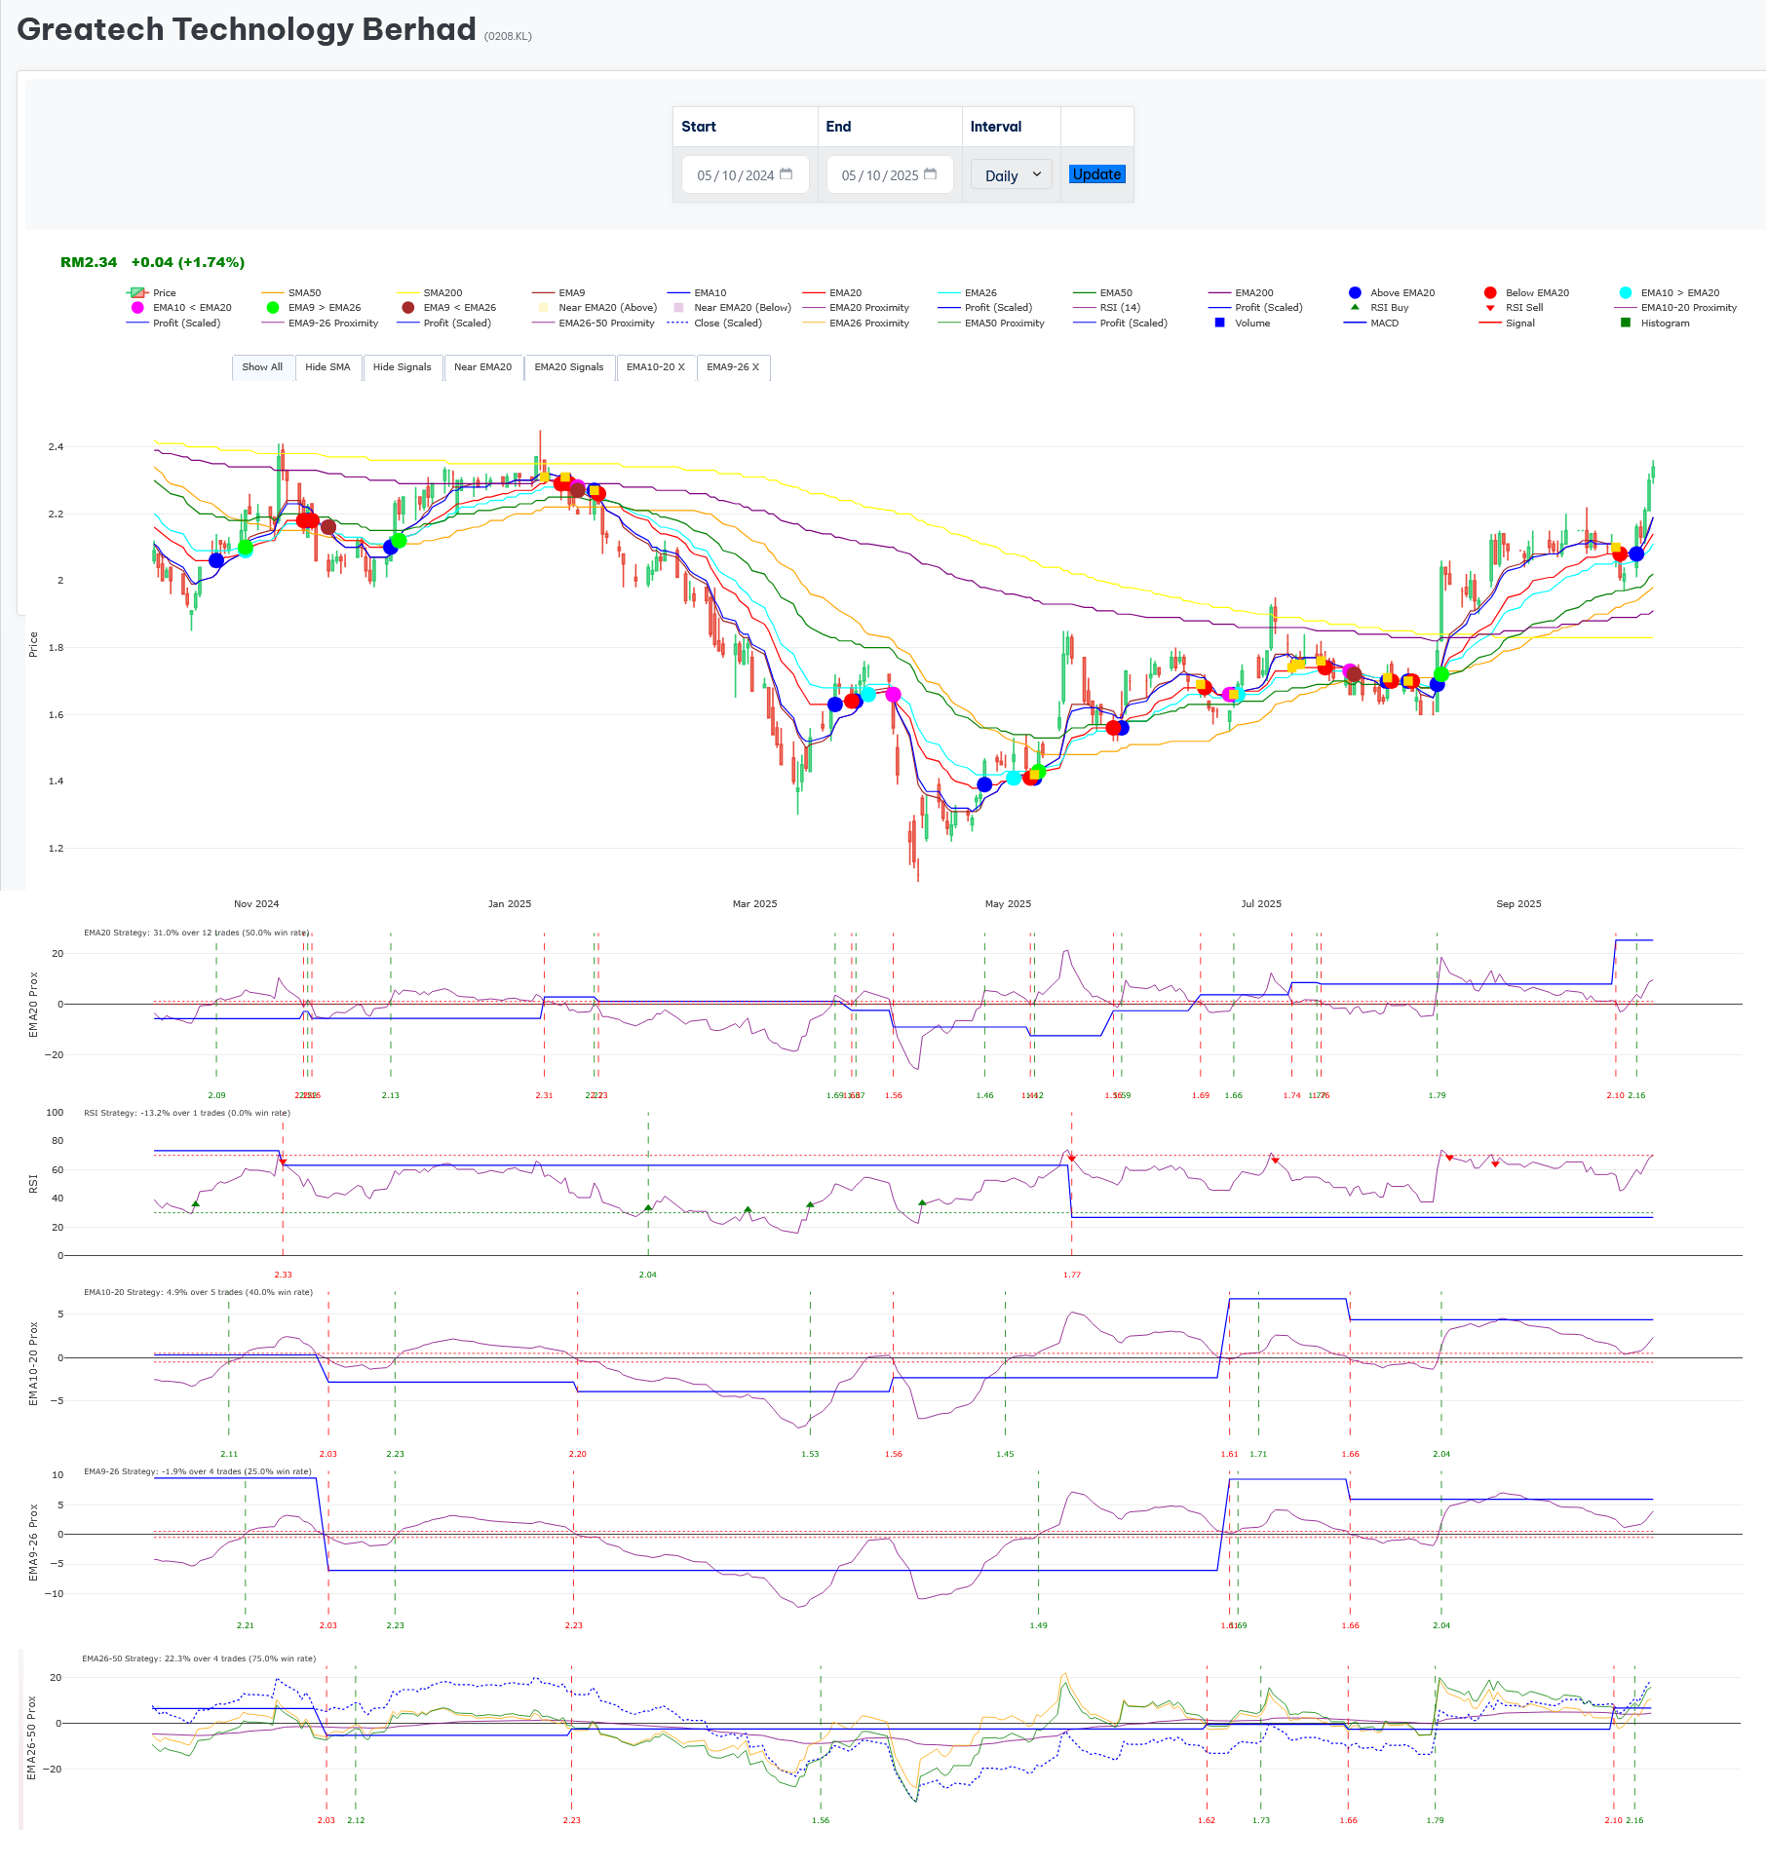Open the Interval dropdown set to Daily

[1011, 174]
